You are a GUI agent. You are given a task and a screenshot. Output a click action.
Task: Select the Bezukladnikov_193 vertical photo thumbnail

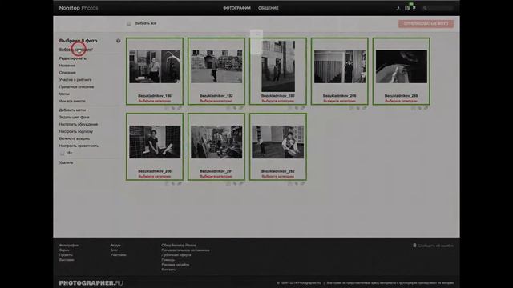pos(278,66)
